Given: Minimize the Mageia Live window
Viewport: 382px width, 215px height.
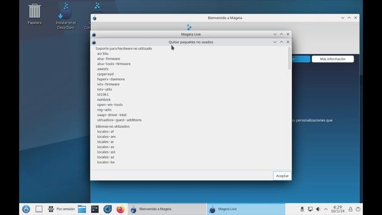Looking at the screenshot, I should coord(275,34).
